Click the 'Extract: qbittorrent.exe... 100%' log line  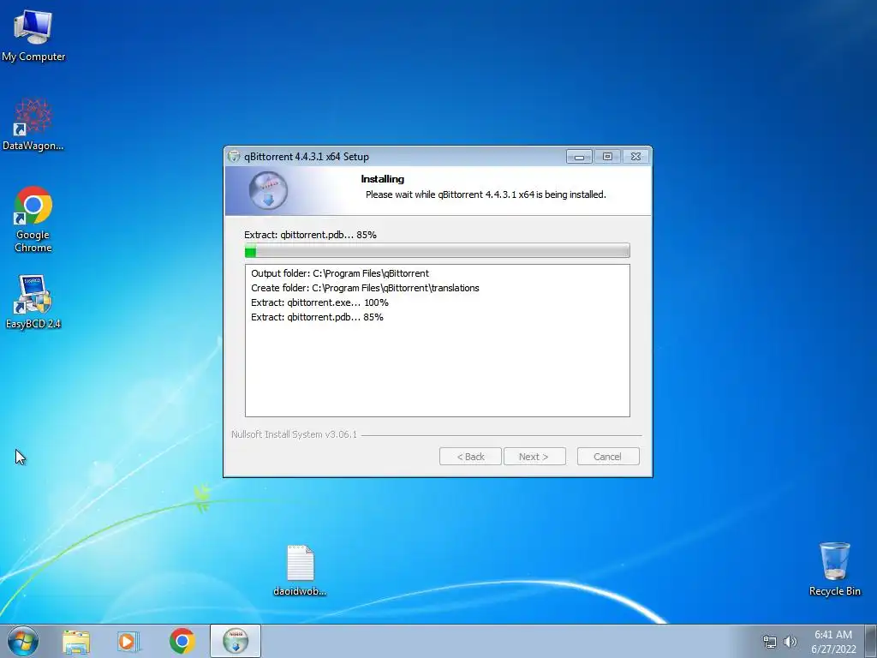(x=319, y=302)
